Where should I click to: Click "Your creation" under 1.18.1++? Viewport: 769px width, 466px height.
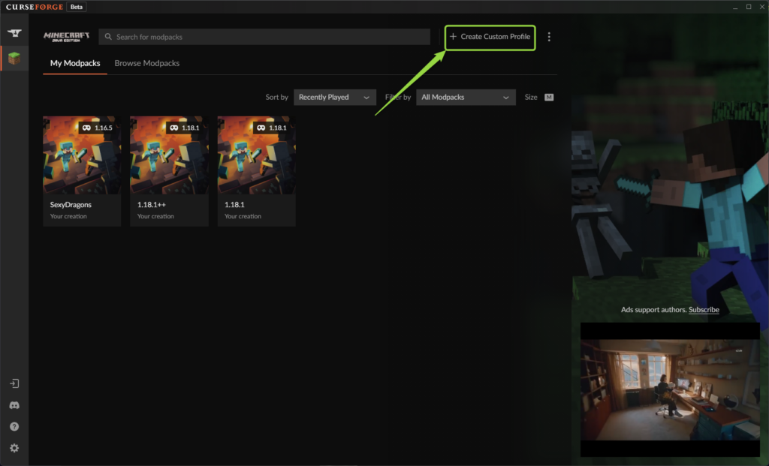point(155,216)
